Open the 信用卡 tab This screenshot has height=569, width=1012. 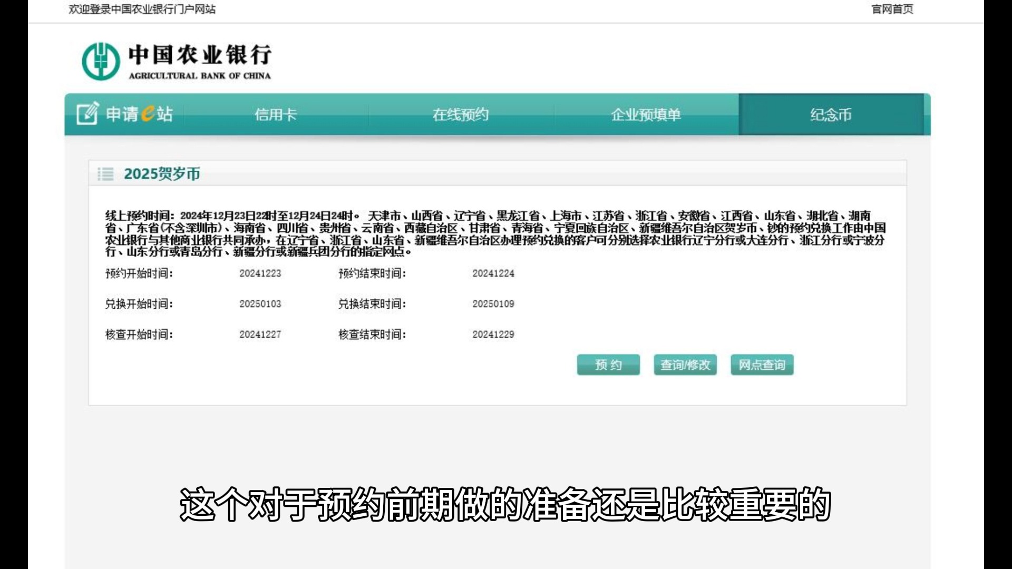[x=276, y=114]
